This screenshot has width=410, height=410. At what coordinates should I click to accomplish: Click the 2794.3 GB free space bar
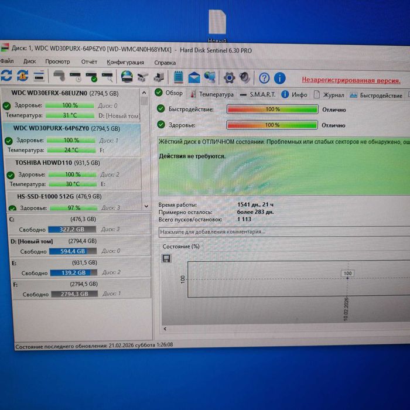tap(74, 293)
